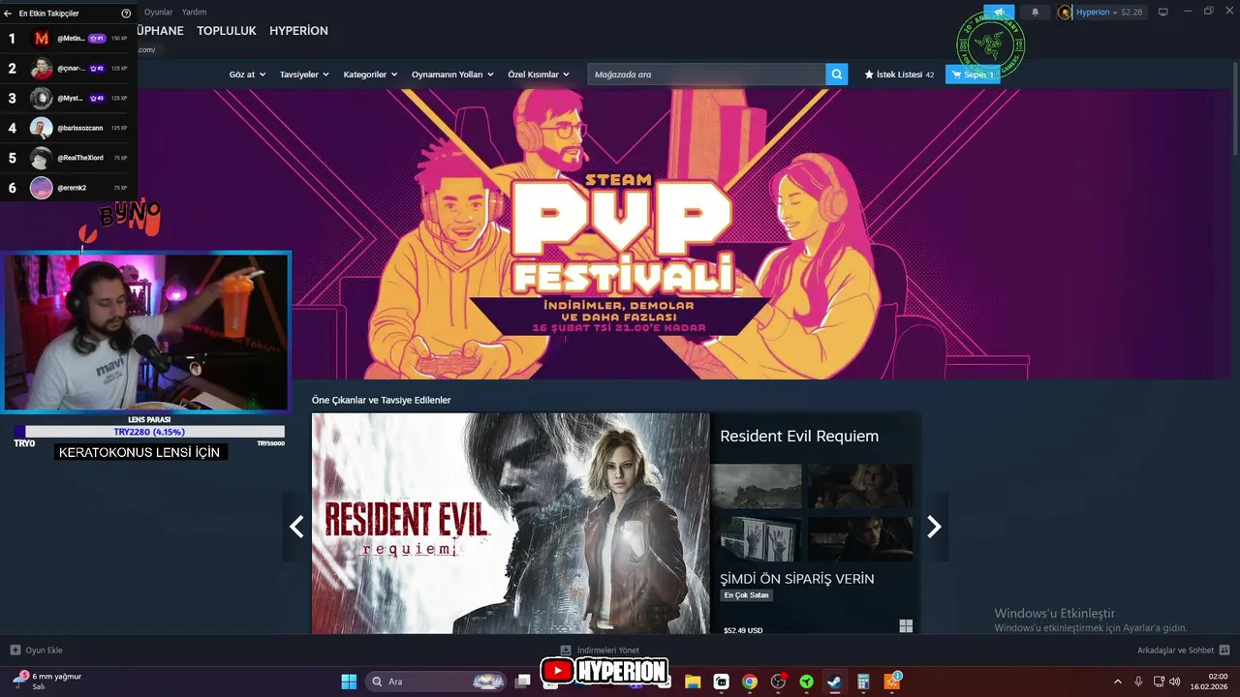Expand the Özel Kısımlar dropdown

pyautogui.click(x=539, y=75)
